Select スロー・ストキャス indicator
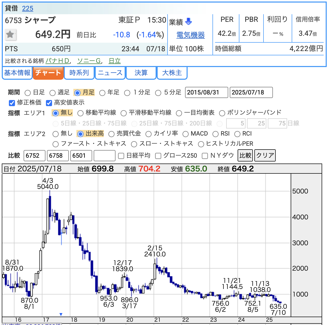The image size is (329, 325). 134,144
